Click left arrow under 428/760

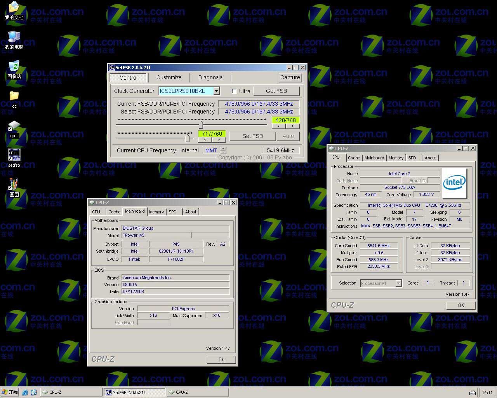click(279, 126)
